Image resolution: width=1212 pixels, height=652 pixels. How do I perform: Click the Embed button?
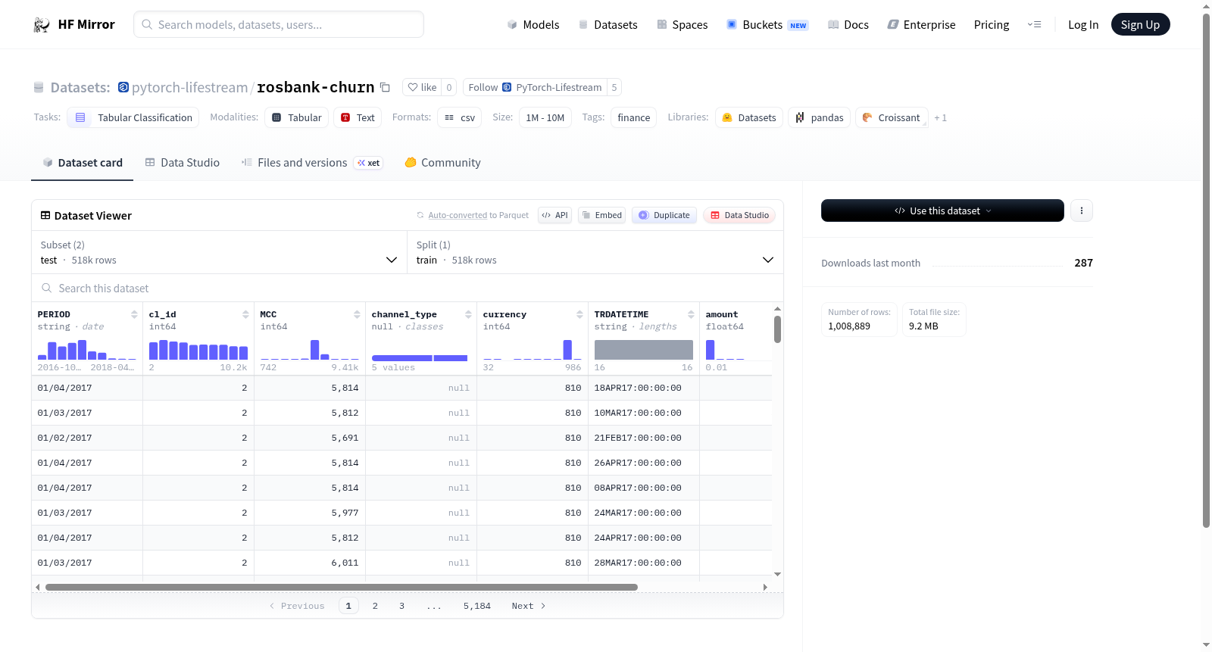602,215
